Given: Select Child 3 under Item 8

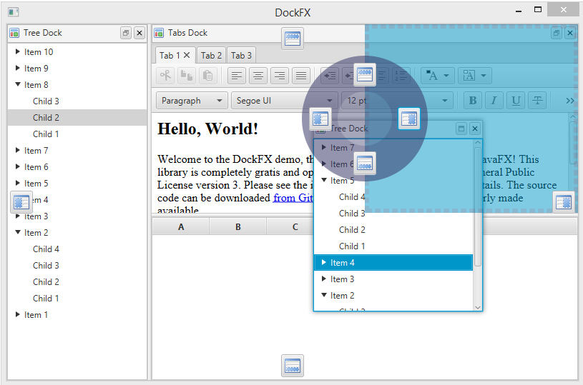Looking at the screenshot, I should point(77,101).
